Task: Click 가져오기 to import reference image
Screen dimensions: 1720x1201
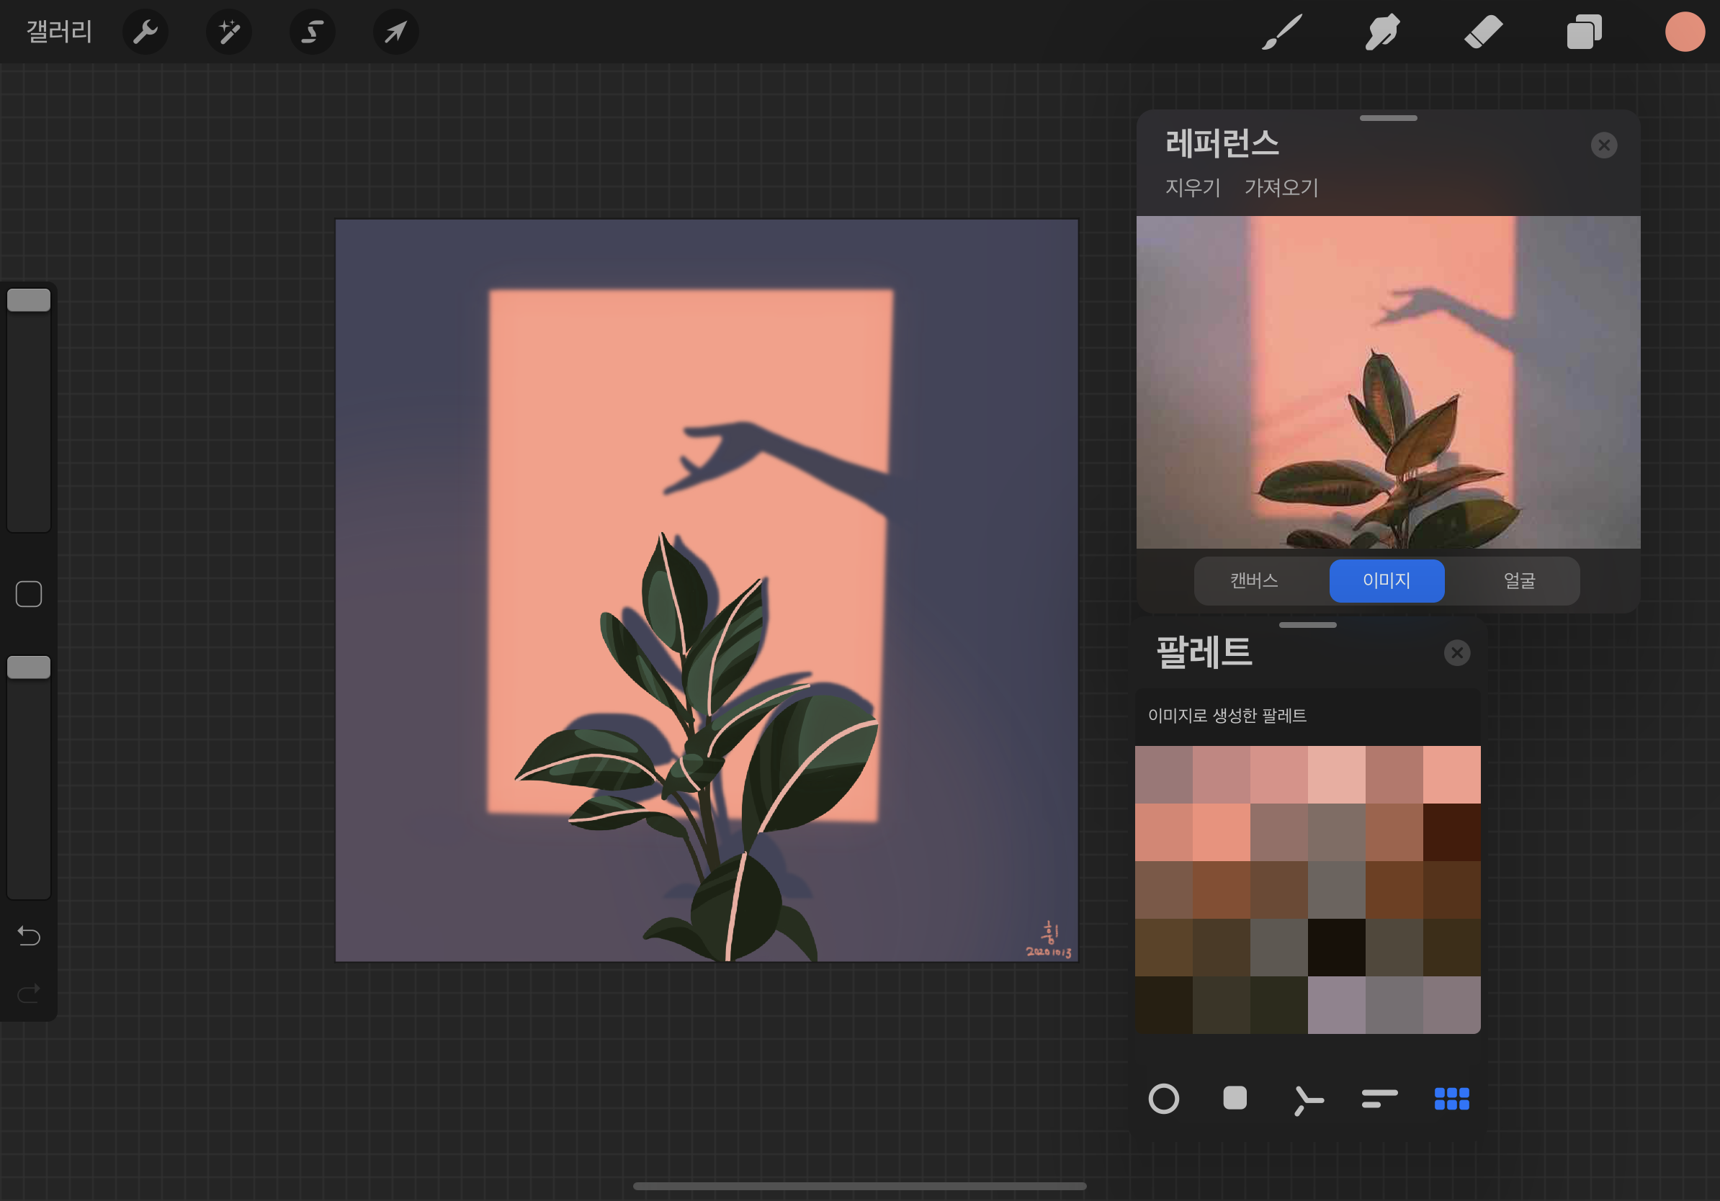Action: point(1281,187)
